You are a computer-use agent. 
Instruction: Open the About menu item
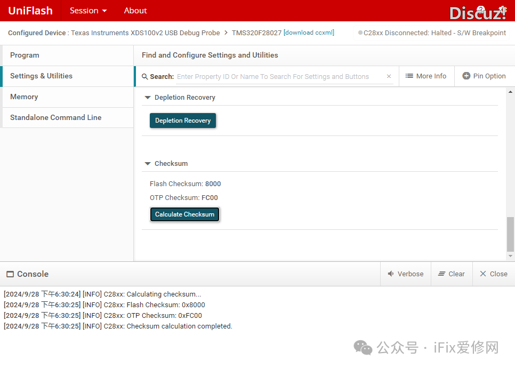[135, 11]
